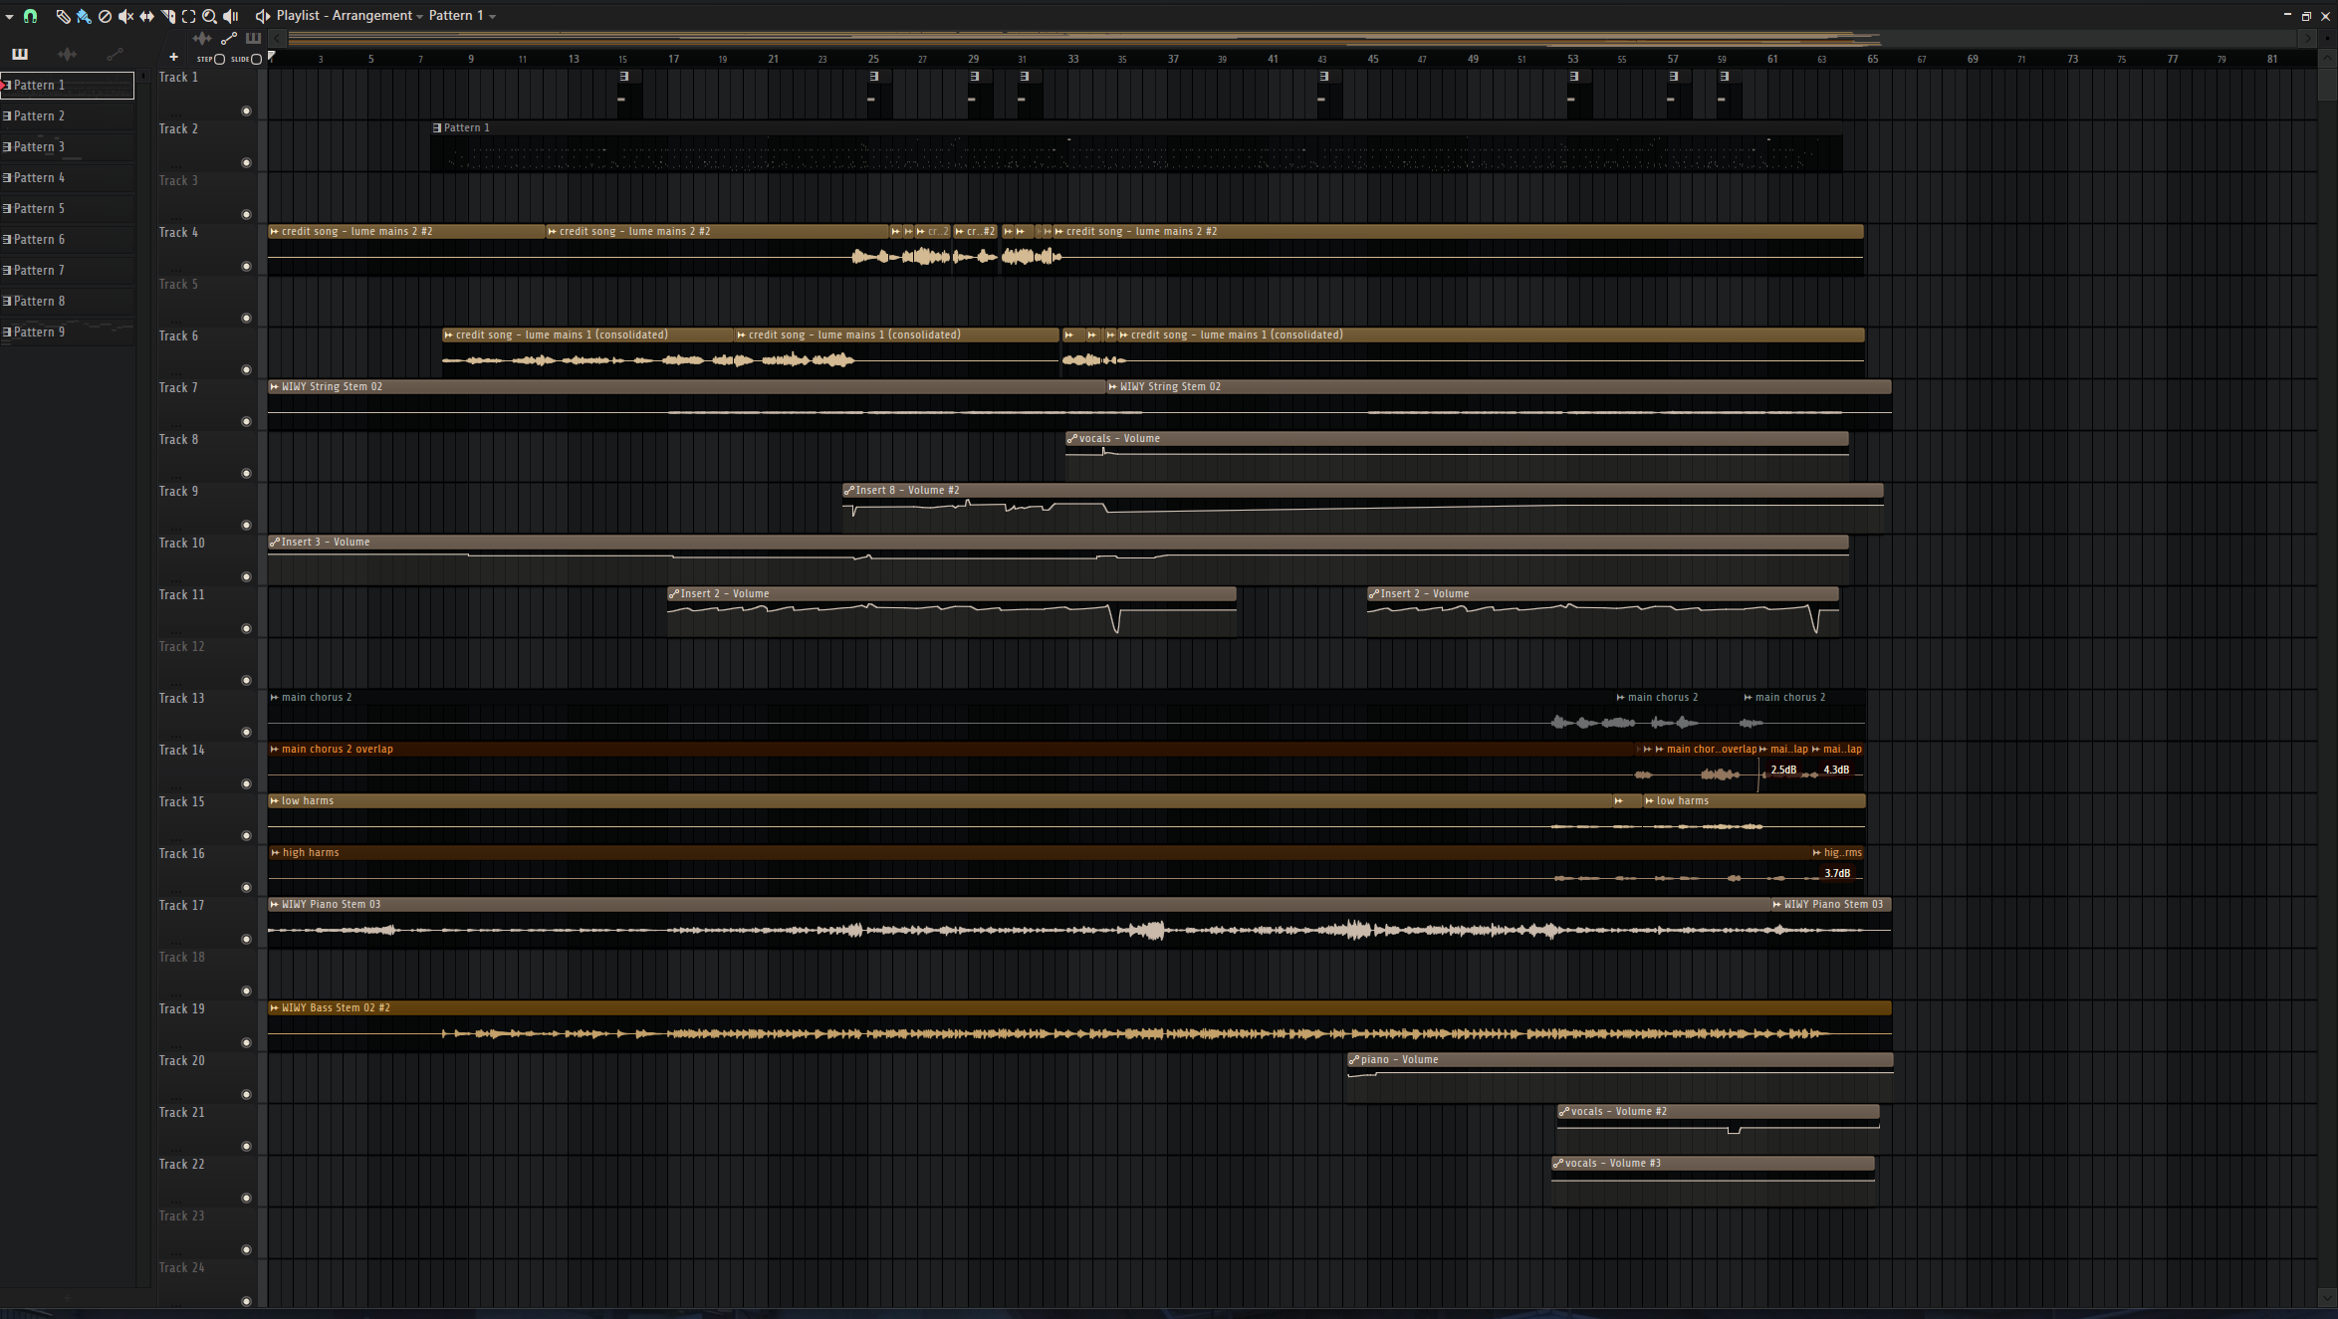Open the Insert 8 - Volume #2 clip menu
The width and height of the screenshot is (2338, 1319).
[x=849, y=491]
